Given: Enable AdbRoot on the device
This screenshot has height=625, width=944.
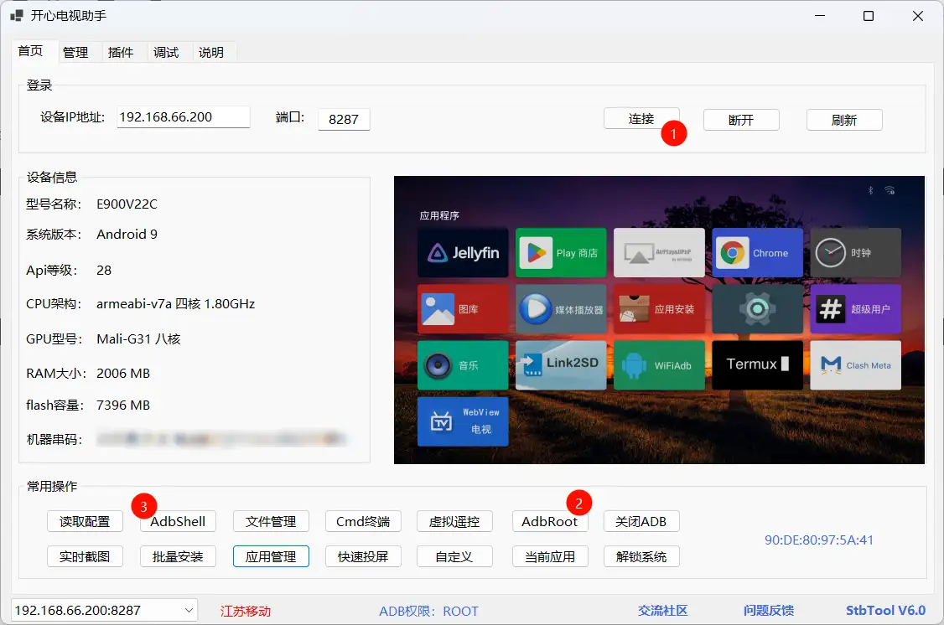Looking at the screenshot, I should click(x=550, y=520).
